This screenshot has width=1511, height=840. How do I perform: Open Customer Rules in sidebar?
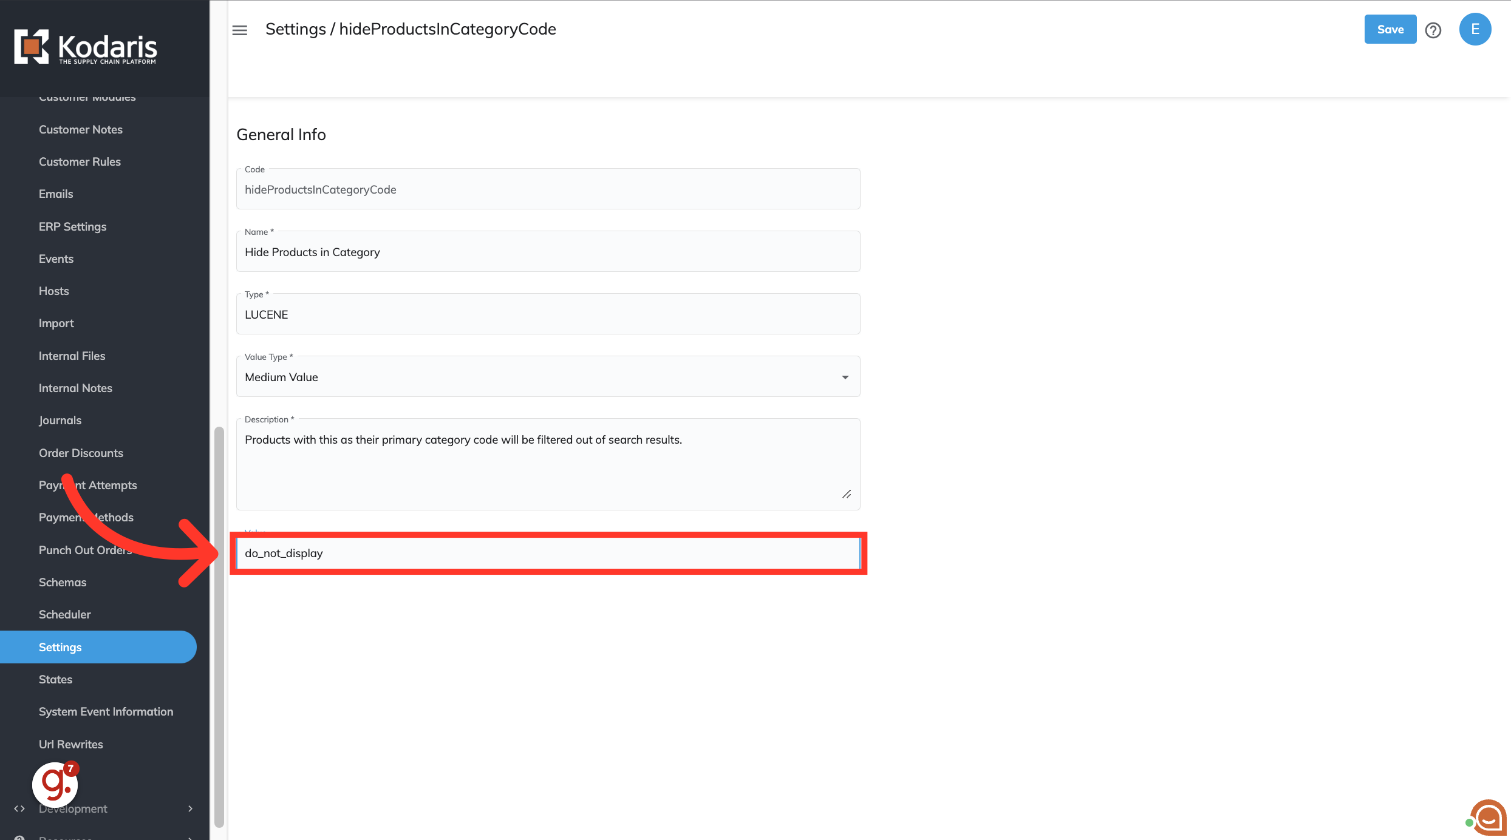click(x=80, y=161)
